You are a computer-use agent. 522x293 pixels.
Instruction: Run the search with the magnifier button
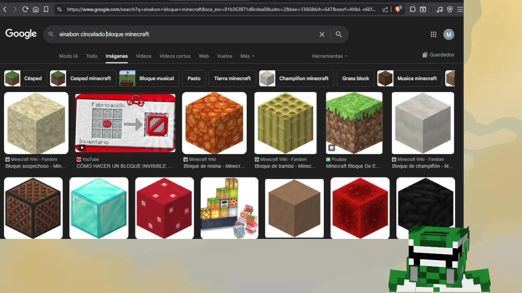pos(338,35)
